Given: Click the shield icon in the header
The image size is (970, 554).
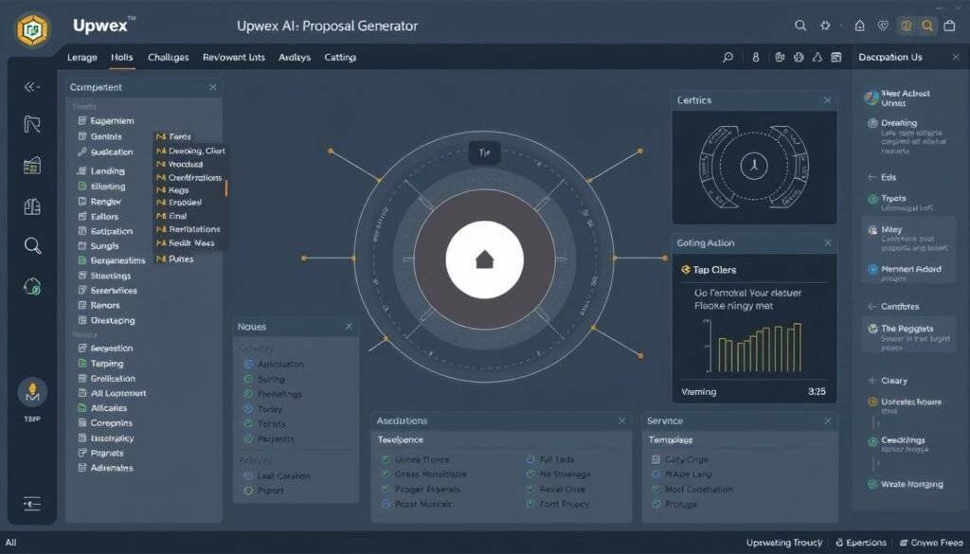Looking at the screenshot, I should [884, 26].
